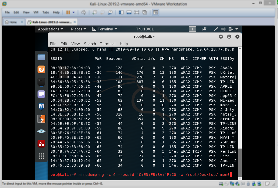Screen dimensions: 278x188
Task: Open the Files folder icon in Kali dock
Action: (x=41, y=57)
